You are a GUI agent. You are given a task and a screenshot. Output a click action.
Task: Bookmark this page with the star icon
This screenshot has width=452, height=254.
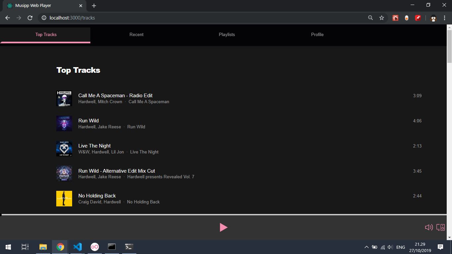tap(382, 18)
